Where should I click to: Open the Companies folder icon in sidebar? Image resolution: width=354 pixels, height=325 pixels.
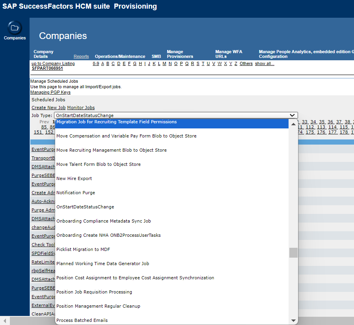15,28
